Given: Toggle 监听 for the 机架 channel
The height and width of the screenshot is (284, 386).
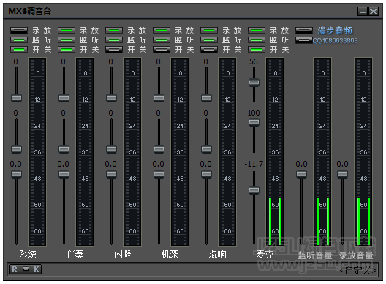Looking at the screenshot, I should (162, 40).
